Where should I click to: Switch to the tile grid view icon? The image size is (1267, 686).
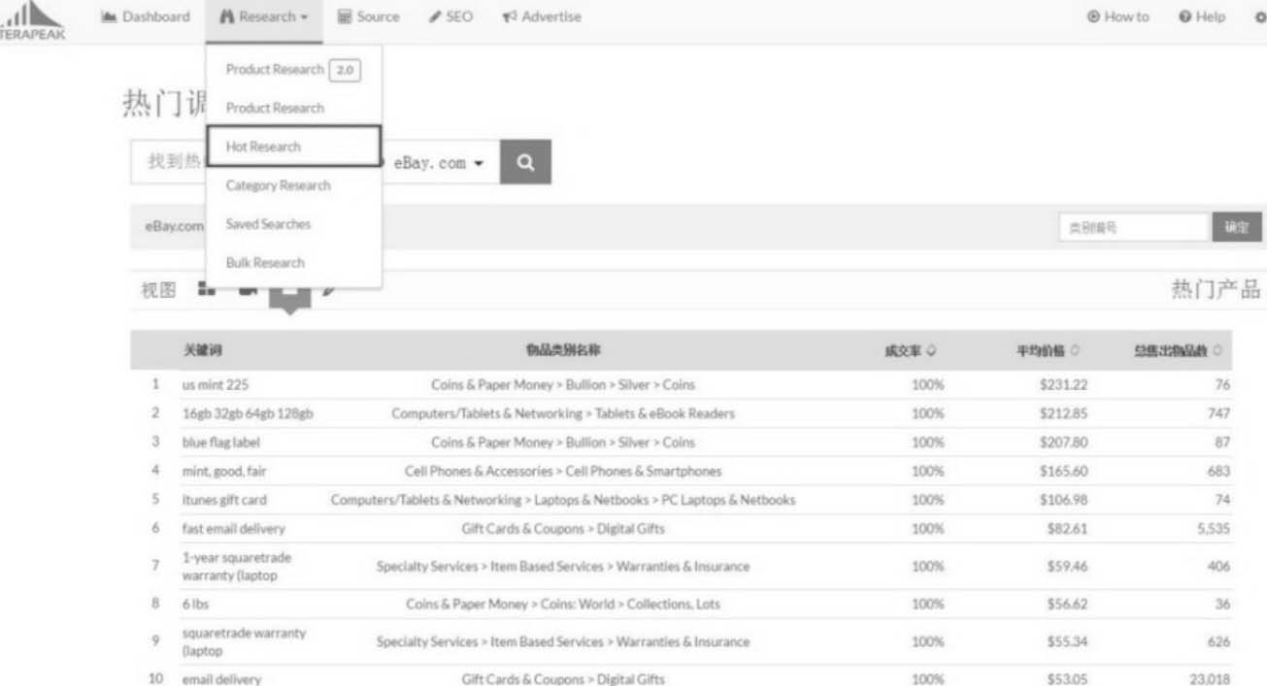pos(206,289)
